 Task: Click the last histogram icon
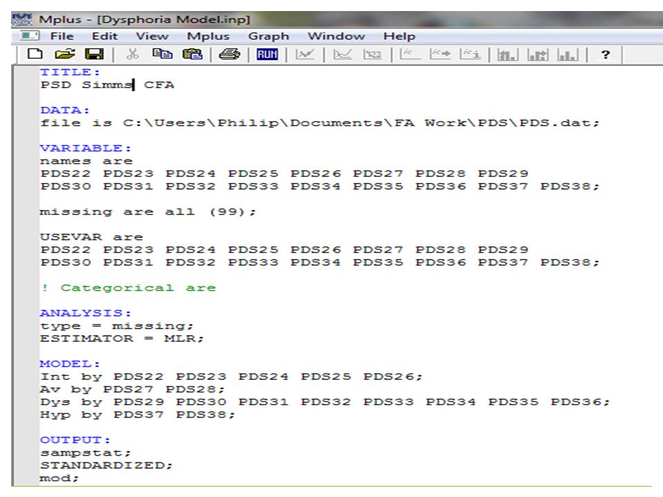[x=568, y=55]
